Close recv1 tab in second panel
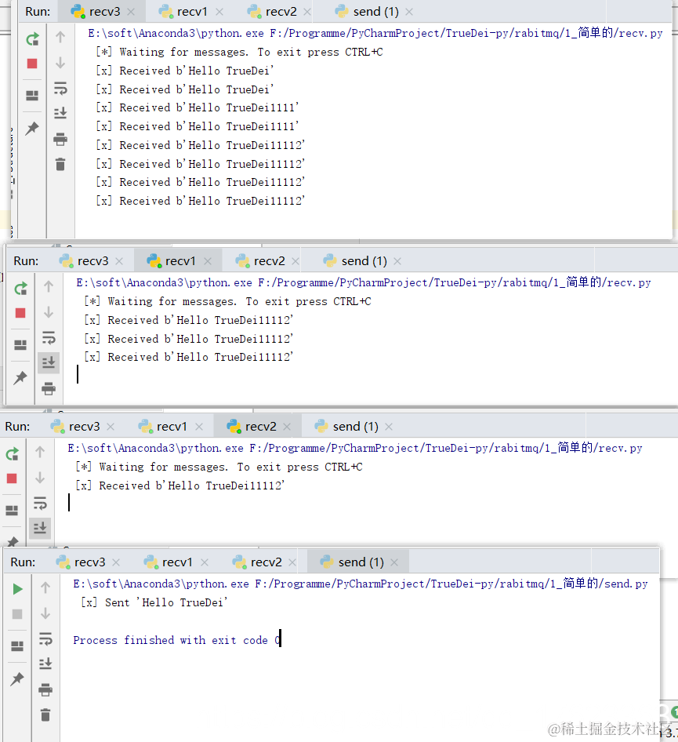This screenshot has height=742, width=678. pyautogui.click(x=207, y=261)
